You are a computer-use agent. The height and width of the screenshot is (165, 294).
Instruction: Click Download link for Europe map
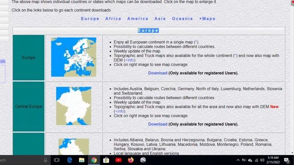coord(158,73)
